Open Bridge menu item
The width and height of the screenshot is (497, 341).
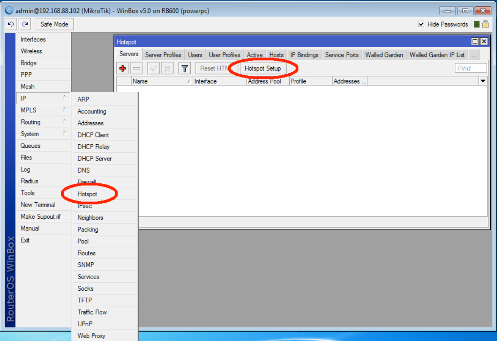(43, 63)
